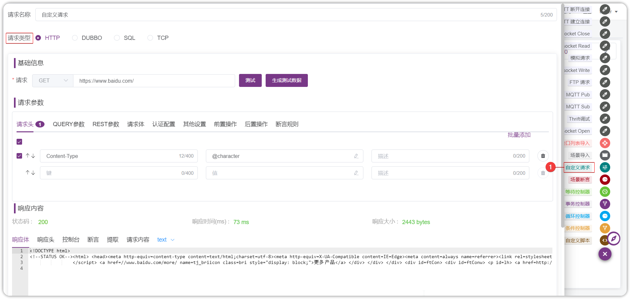Open the 控制台 response tab
Image resolution: width=630 pixels, height=299 pixels.
click(x=71, y=240)
